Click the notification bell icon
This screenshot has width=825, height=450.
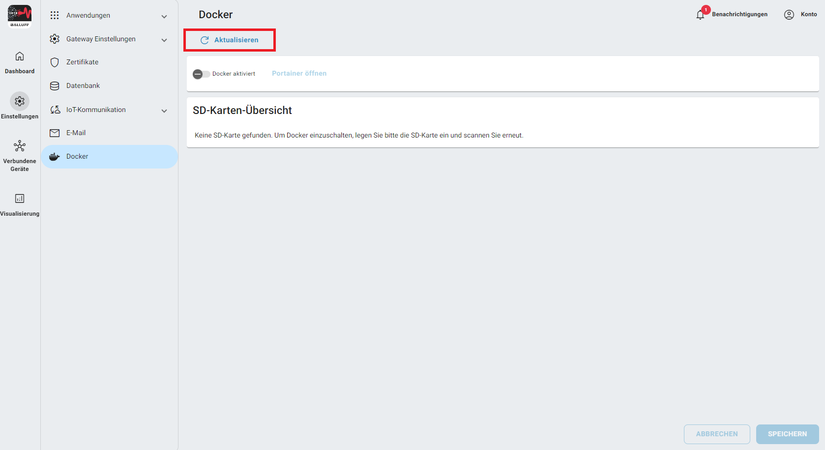pos(700,15)
